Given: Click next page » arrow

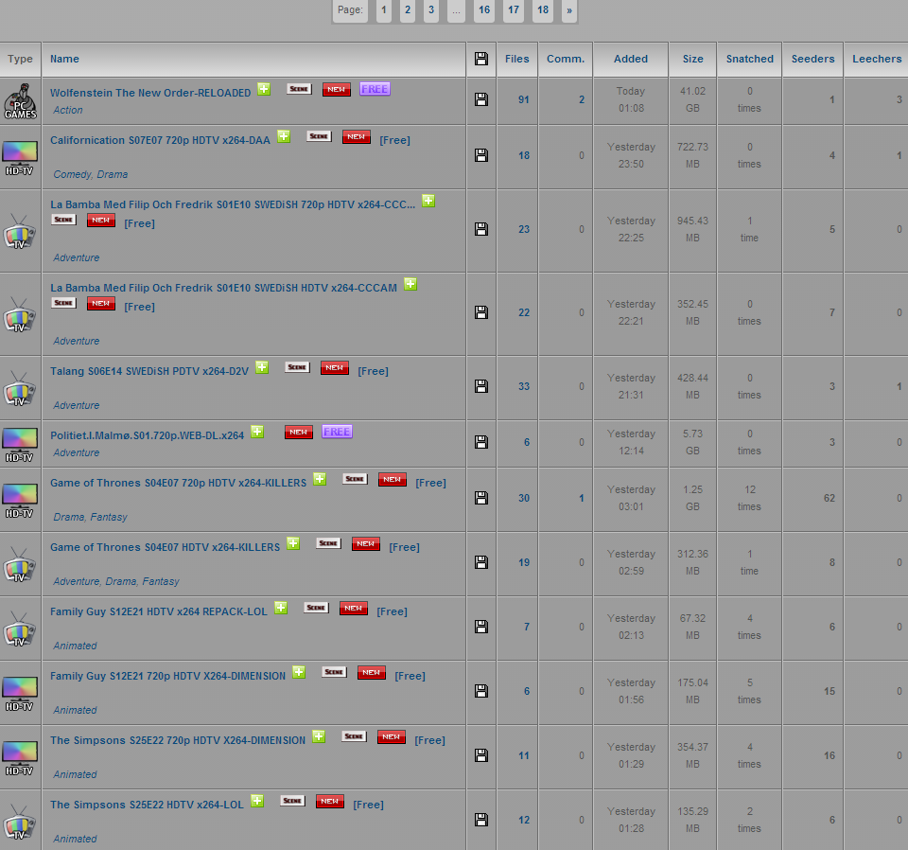Looking at the screenshot, I should pyautogui.click(x=569, y=9).
